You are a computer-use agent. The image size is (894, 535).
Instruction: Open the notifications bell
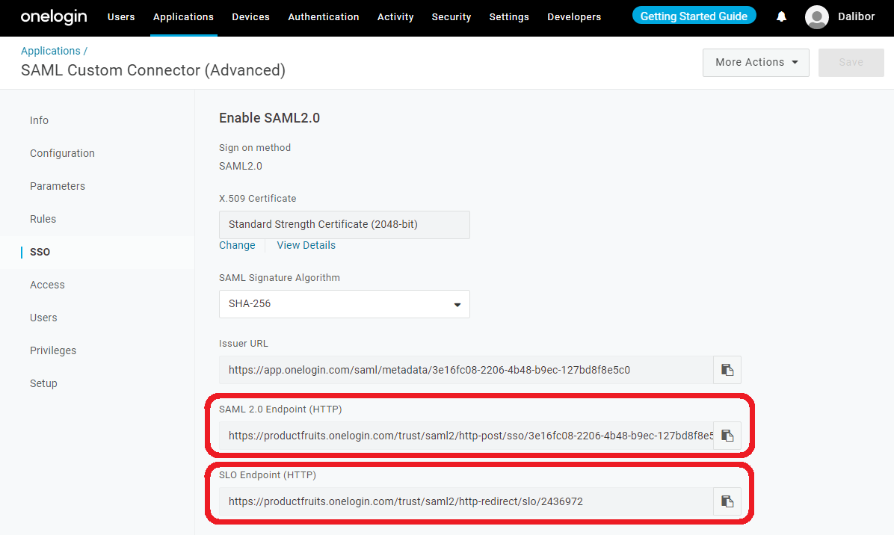(x=780, y=16)
